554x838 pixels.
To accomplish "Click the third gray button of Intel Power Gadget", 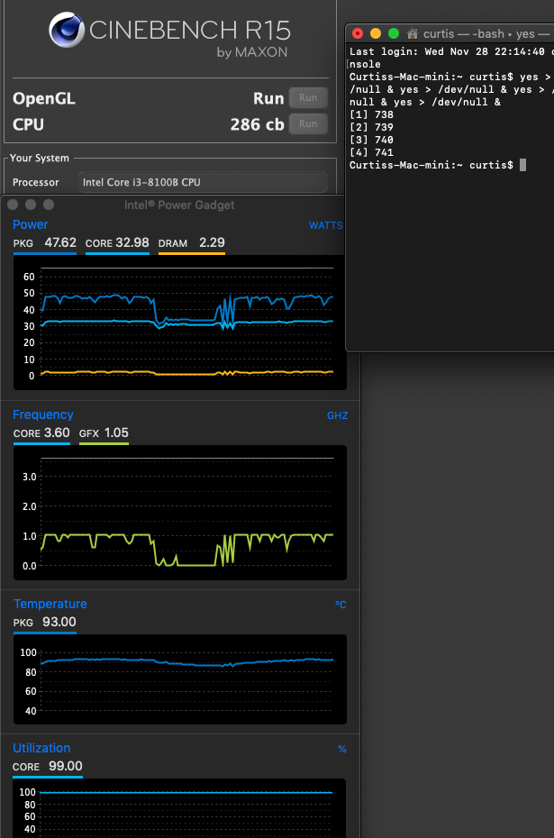I will click(49, 205).
